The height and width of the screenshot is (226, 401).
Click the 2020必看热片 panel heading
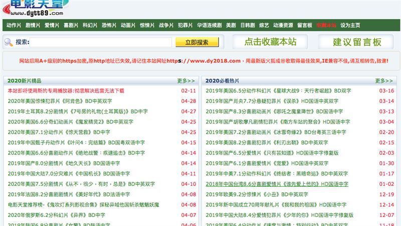click(222, 81)
